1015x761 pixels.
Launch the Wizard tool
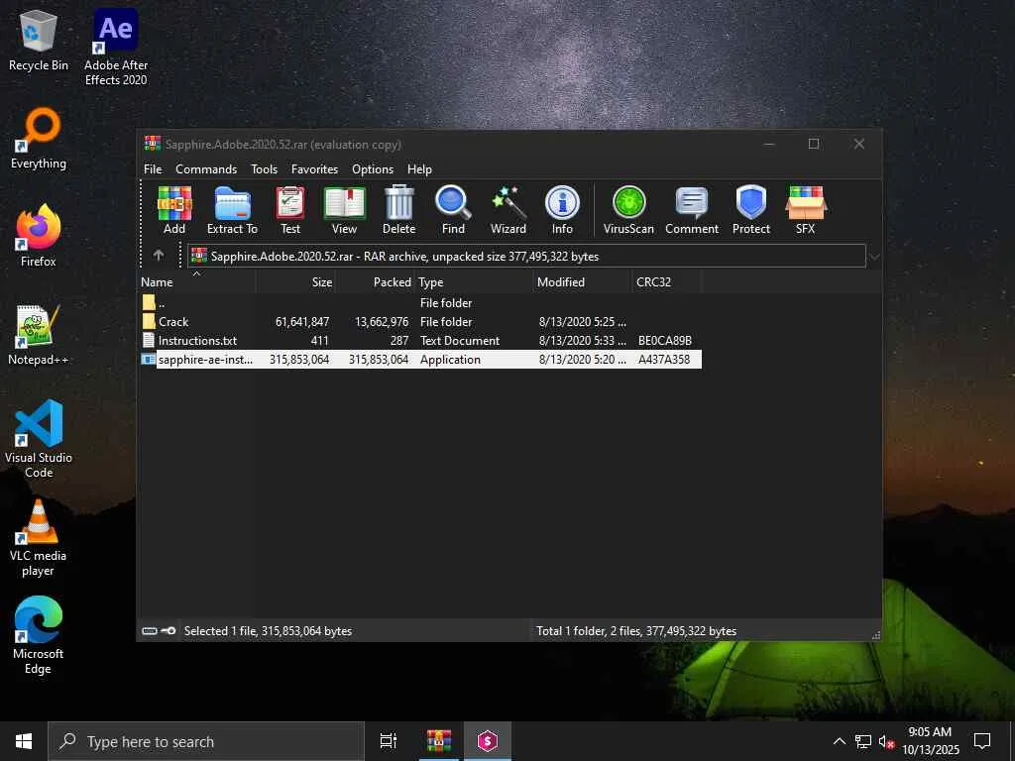(508, 210)
